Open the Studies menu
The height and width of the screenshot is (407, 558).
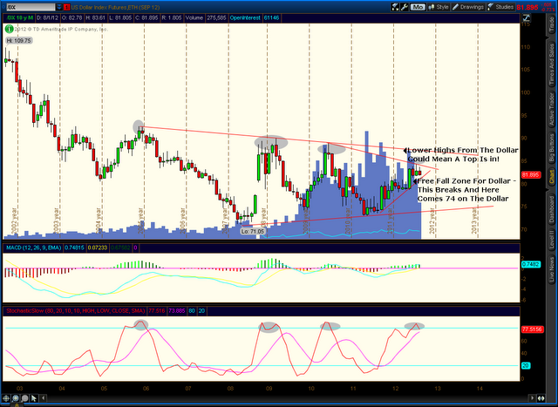pyautogui.click(x=500, y=7)
